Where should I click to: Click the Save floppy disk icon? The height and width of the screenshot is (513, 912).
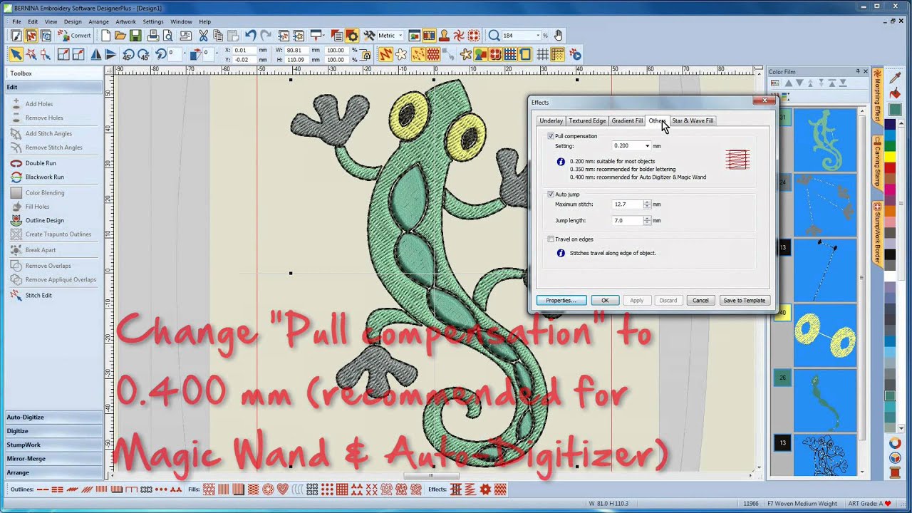point(135,36)
